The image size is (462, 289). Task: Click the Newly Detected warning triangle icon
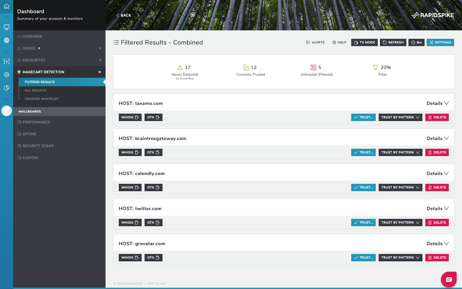(180, 68)
